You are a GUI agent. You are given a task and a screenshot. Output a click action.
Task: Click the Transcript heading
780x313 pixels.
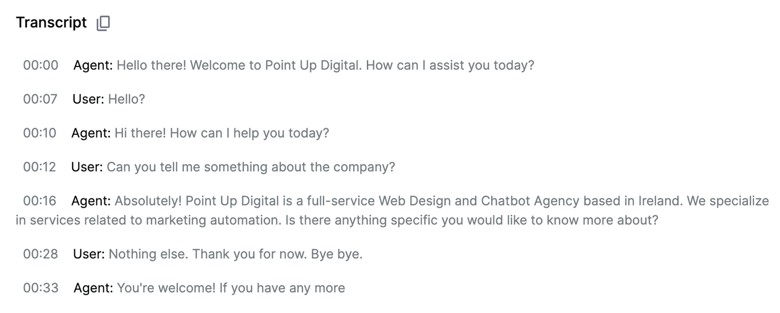[51, 23]
